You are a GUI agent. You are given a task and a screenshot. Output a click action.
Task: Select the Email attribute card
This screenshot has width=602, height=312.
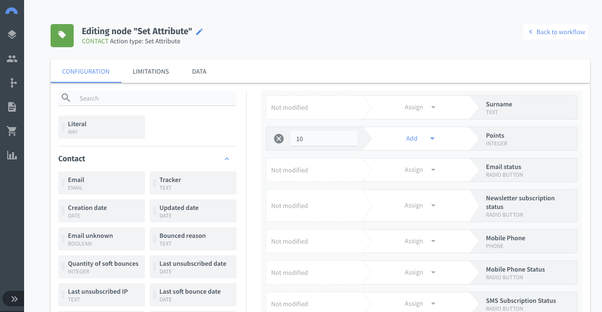102,183
